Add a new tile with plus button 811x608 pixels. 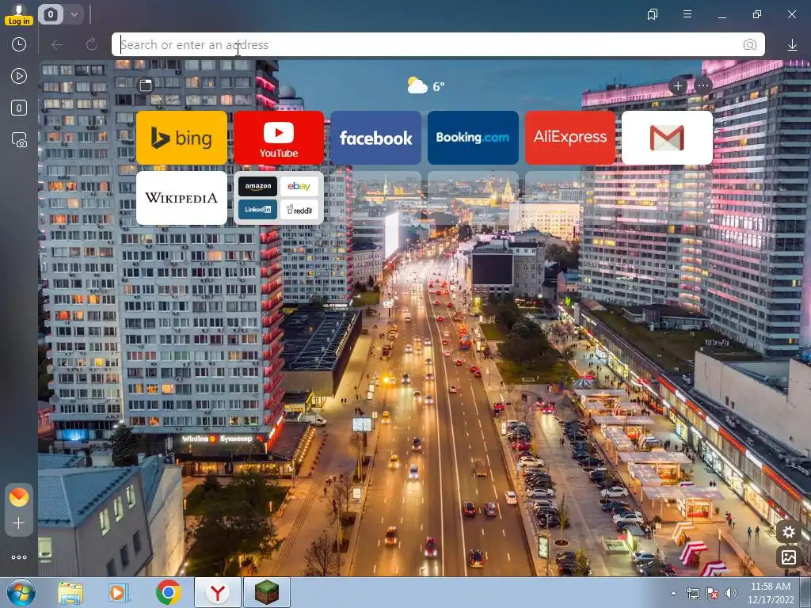(678, 85)
